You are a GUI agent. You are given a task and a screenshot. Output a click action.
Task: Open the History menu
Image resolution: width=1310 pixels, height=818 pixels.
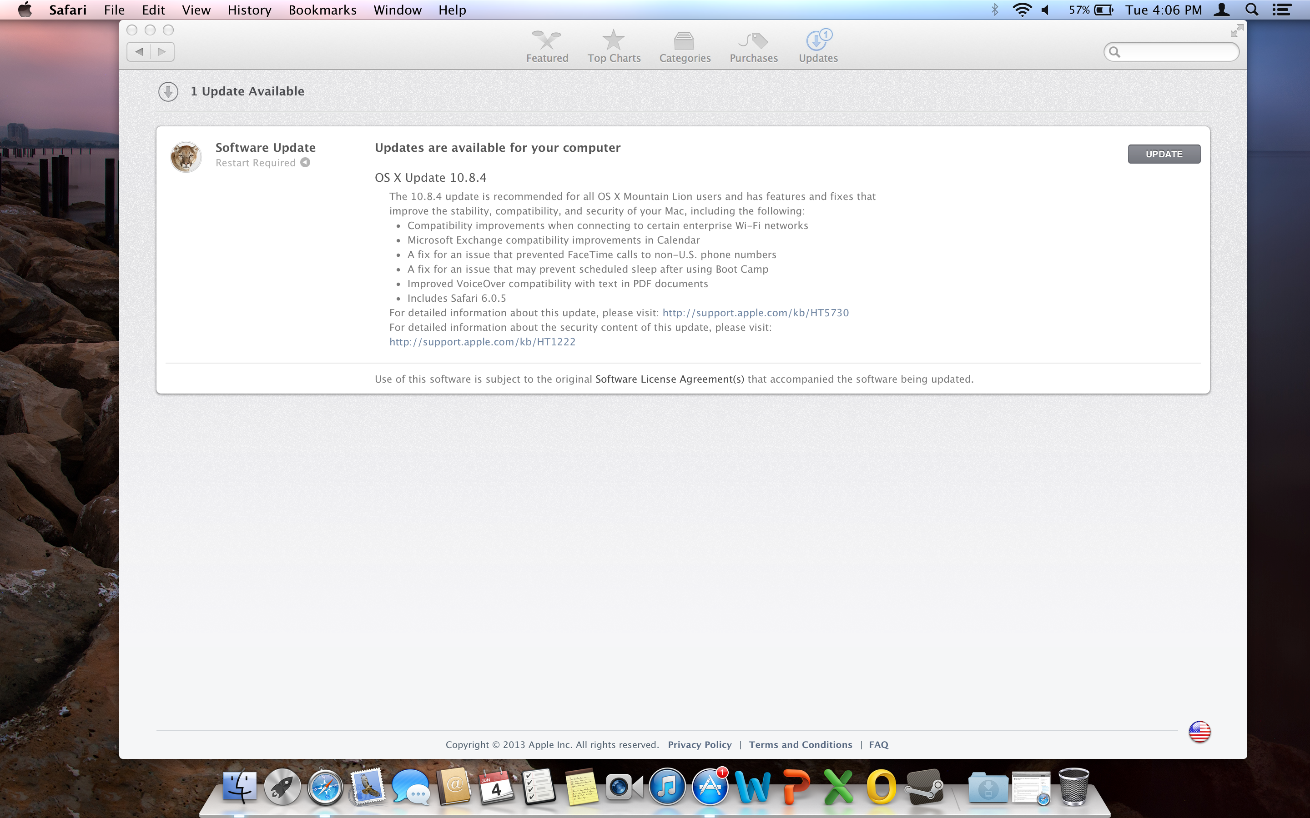pyautogui.click(x=249, y=10)
